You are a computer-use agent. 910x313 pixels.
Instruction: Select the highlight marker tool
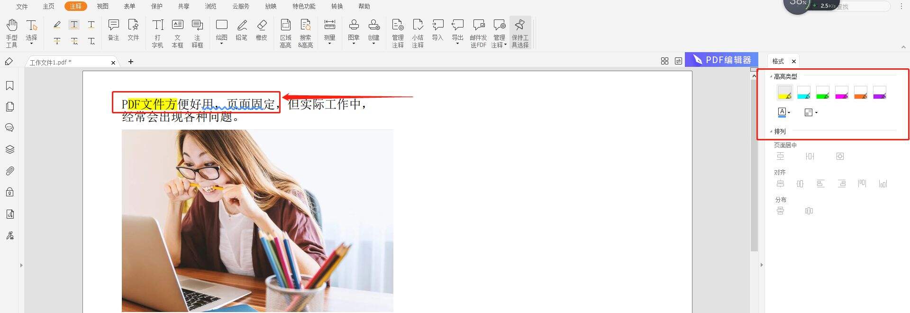click(57, 25)
